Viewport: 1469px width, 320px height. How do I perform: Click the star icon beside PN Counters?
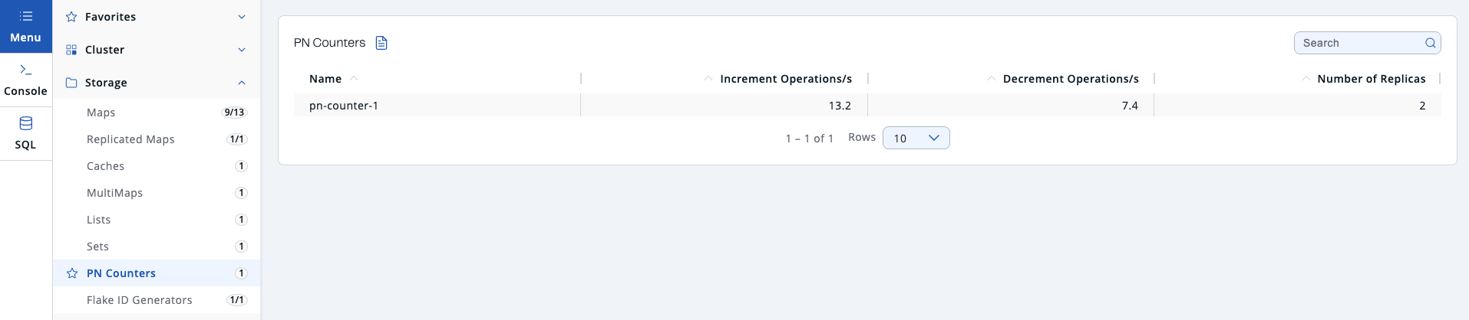click(72, 273)
